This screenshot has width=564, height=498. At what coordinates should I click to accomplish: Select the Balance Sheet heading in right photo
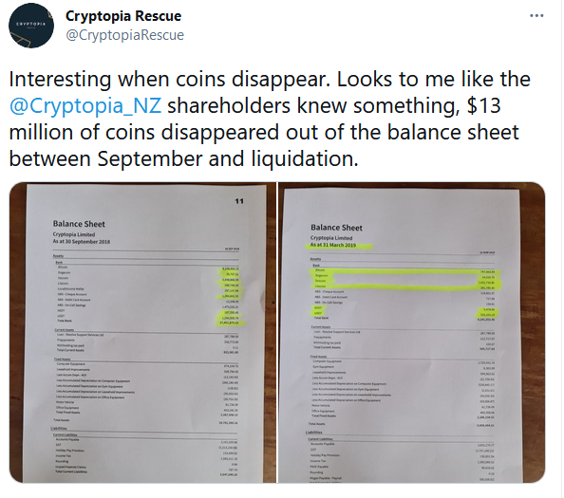336,228
